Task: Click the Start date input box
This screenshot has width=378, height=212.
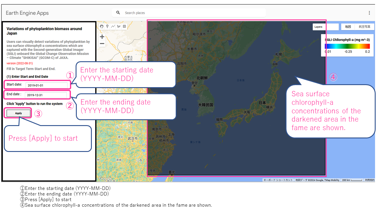Action: point(46,85)
